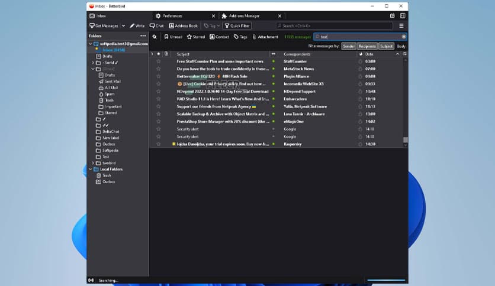The image size is (495, 286).
Task: Toggle the Starred quick filter
Action: 196,37
